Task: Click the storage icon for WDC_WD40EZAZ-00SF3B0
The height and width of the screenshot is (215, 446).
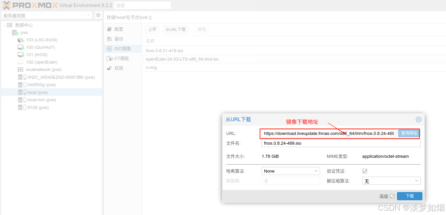Action: click(x=22, y=77)
